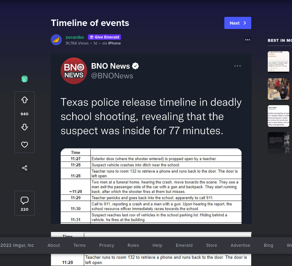This screenshot has height=266, width=292.
Task: Open the Terms footer link
Action: pos(79,245)
